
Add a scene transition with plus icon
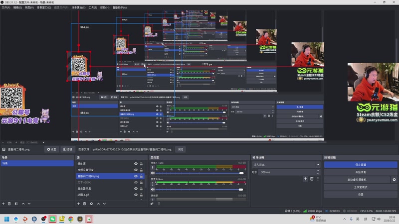(x=305, y=179)
